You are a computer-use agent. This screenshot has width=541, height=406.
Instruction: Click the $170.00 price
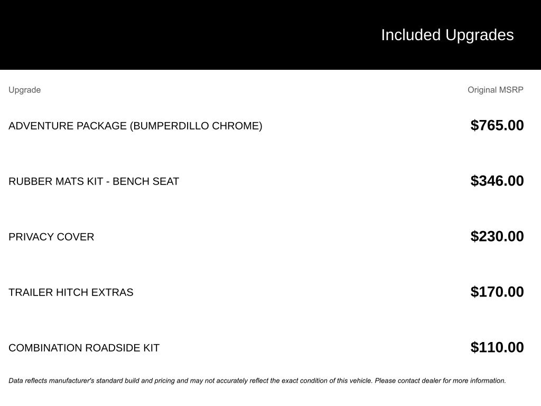click(497, 292)
